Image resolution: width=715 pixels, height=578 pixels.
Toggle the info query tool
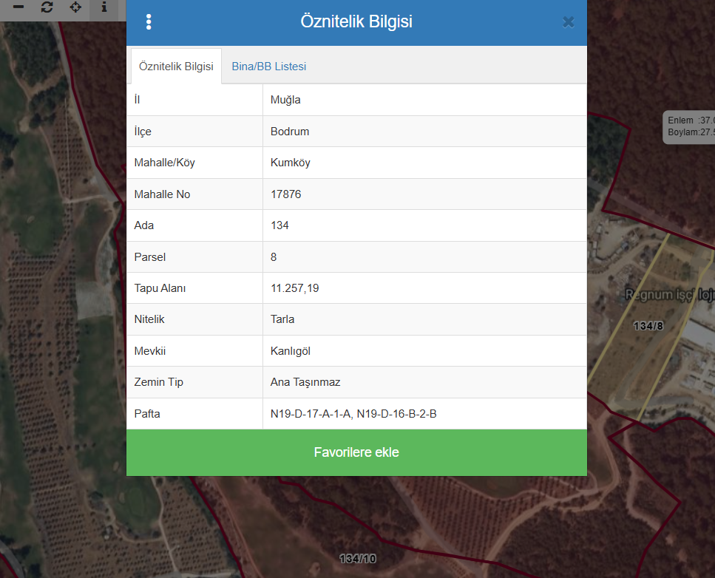[104, 7]
